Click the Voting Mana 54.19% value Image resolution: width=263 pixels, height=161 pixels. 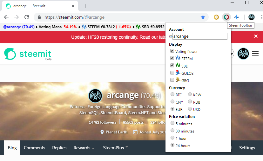tap(70, 27)
